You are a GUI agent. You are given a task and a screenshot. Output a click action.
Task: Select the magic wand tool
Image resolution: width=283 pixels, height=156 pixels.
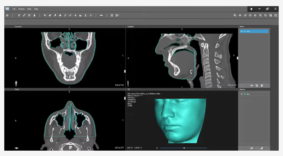[x=65, y=15]
